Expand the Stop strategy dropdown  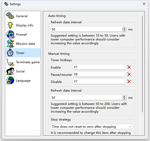tap(92, 127)
